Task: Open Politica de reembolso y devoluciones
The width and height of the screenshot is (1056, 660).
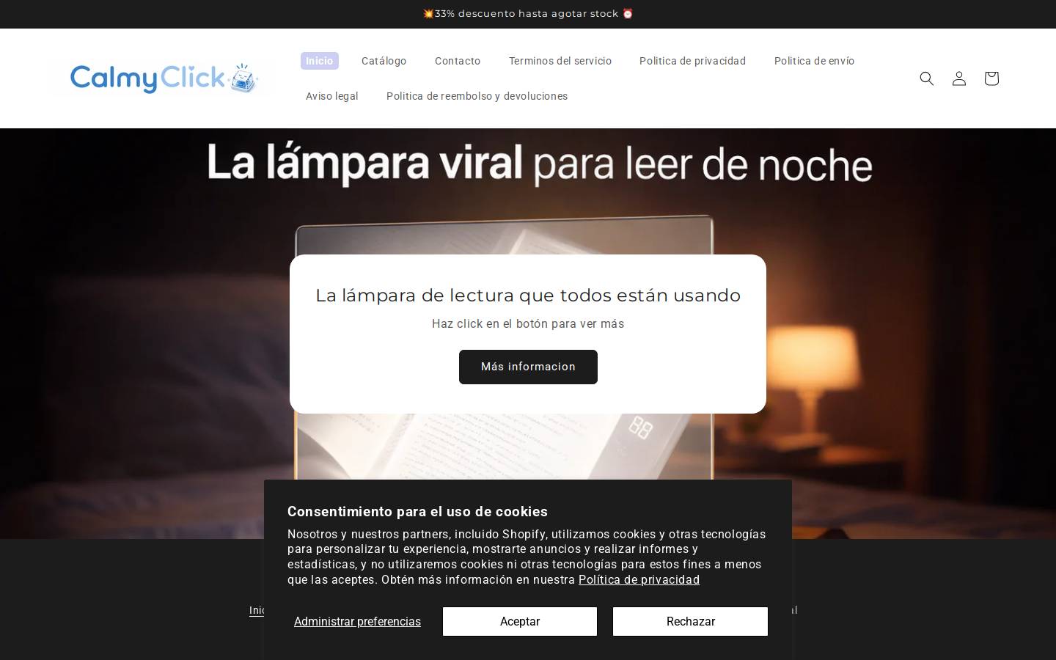Action: click(477, 96)
